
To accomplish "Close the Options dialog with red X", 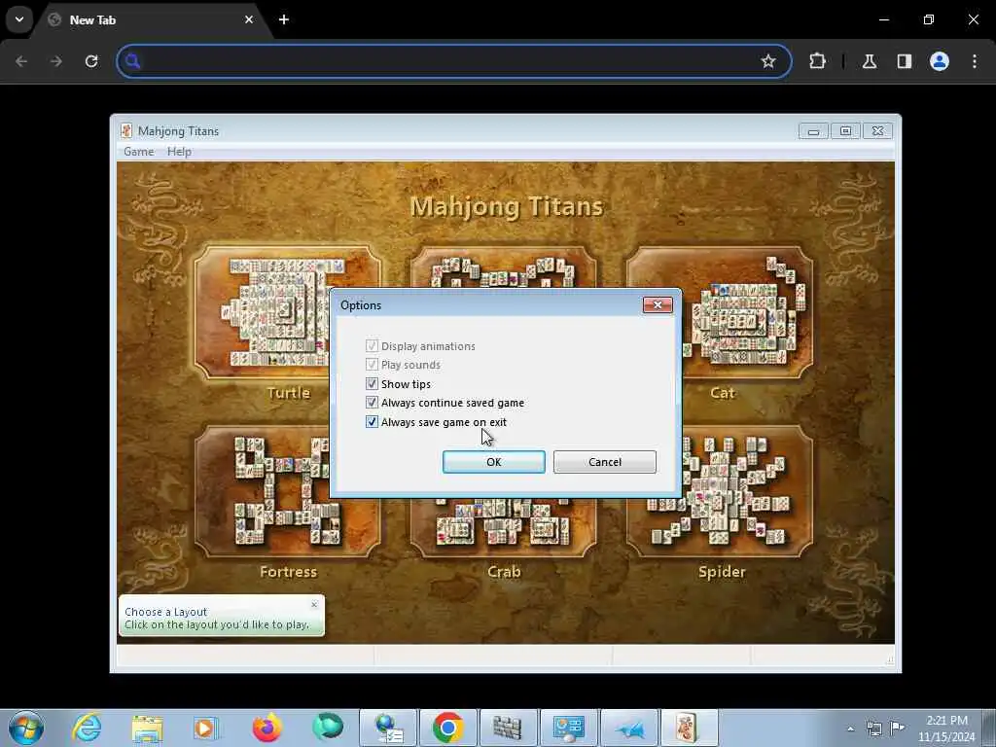I will coord(658,304).
